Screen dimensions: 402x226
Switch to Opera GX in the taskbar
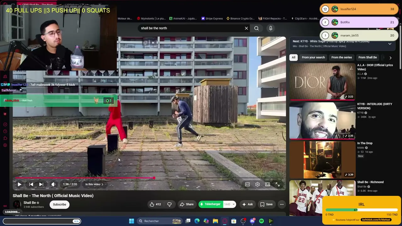point(225,221)
